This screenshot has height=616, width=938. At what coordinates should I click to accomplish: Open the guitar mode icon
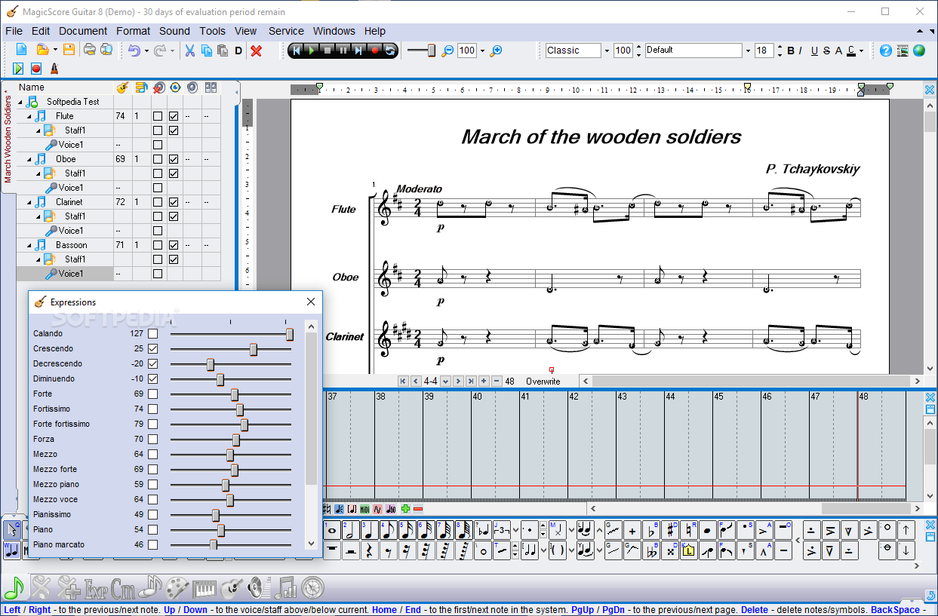232,587
